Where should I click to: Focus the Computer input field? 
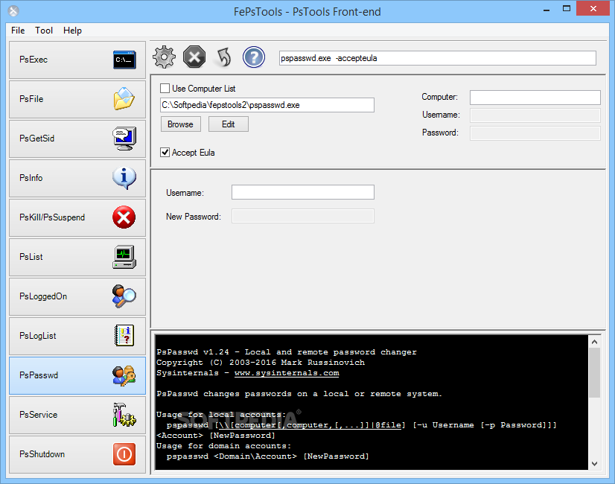(x=535, y=98)
